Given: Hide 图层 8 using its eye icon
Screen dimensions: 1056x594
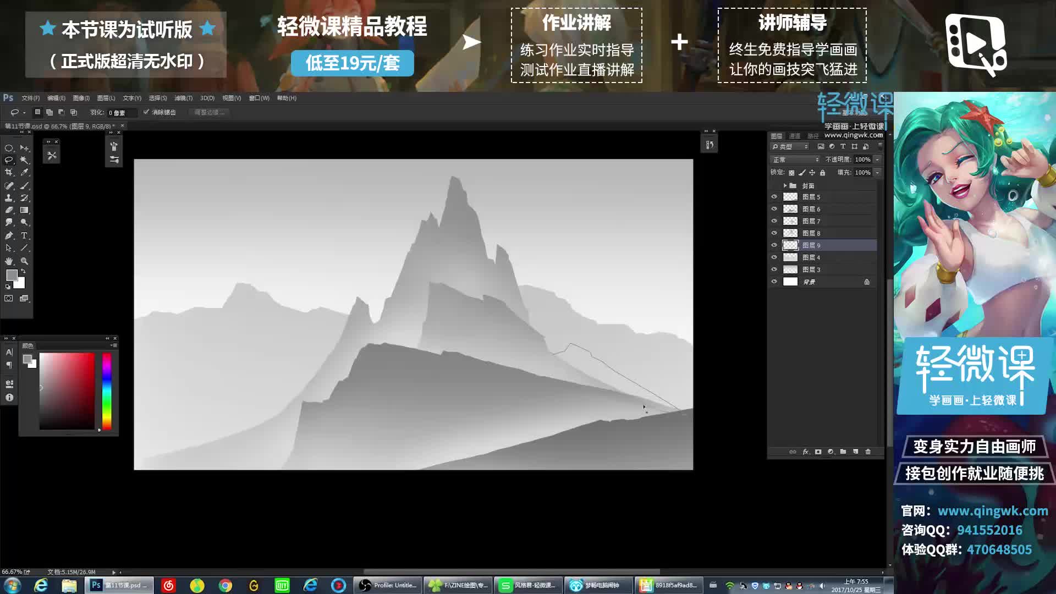Looking at the screenshot, I should [774, 233].
